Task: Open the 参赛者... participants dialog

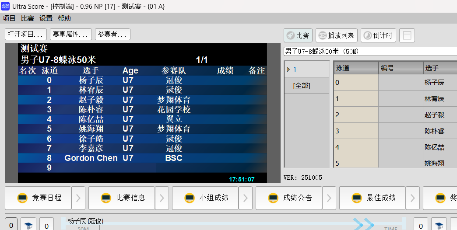Action: pyautogui.click(x=112, y=34)
